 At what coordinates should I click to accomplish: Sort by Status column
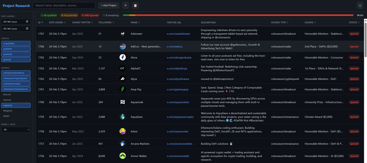pos(354,23)
